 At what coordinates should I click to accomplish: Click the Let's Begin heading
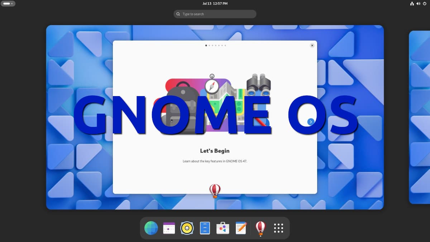tap(215, 151)
